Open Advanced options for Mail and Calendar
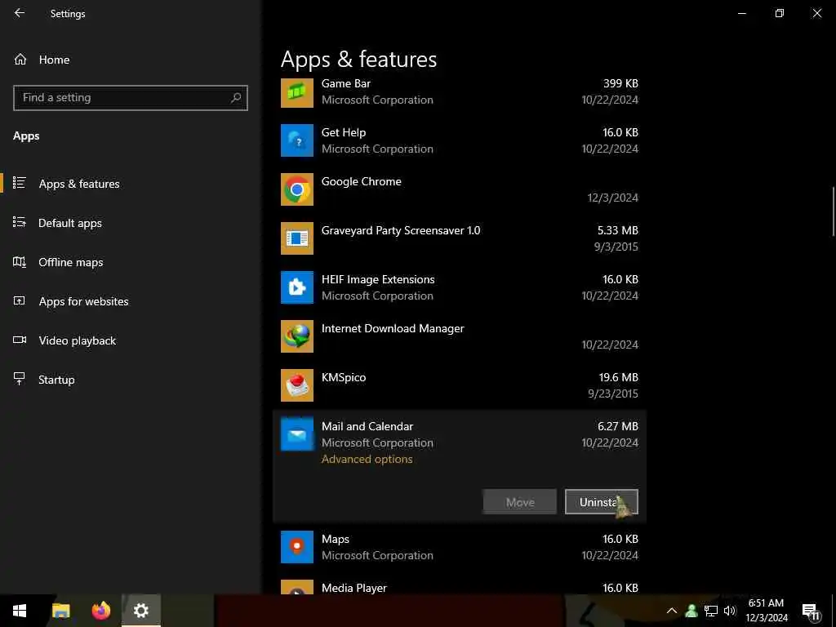This screenshot has height=627, width=836. pos(367,459)
